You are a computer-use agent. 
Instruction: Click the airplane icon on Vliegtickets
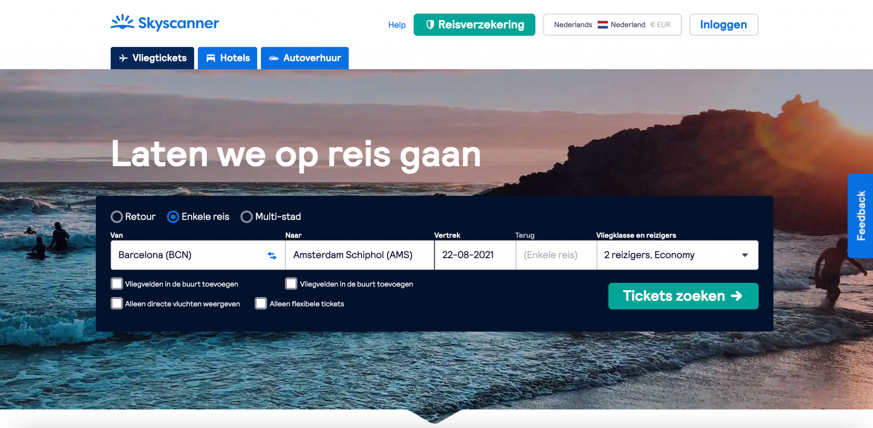click(124, 58)
